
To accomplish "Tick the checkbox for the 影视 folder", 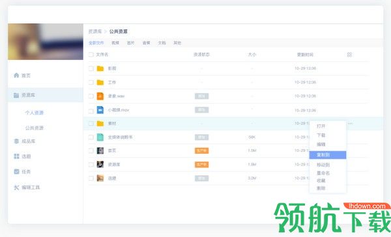I will [91, 68].
